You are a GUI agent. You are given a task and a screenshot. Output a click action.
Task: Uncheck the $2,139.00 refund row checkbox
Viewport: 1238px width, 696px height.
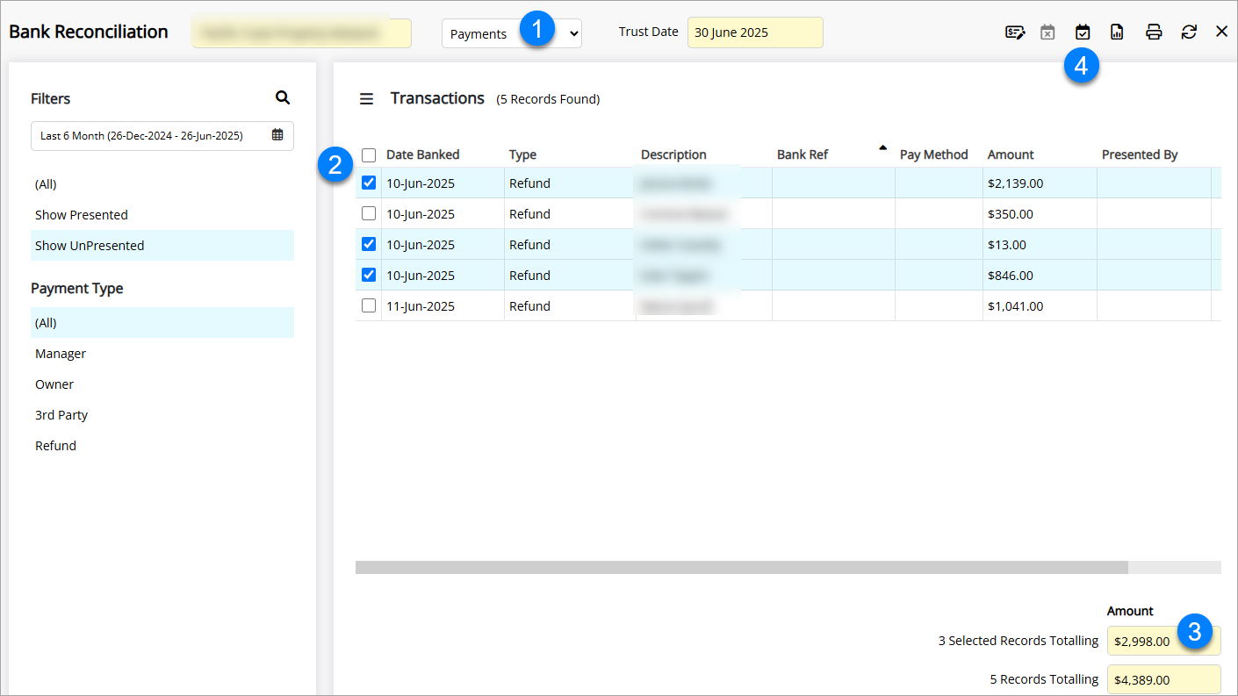369,183
